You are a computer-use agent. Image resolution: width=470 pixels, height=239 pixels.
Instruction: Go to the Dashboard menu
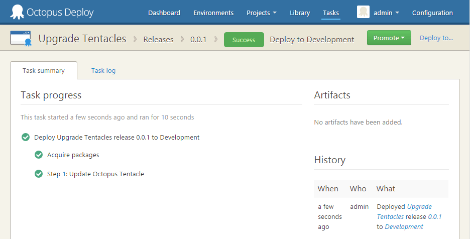(x=164, y=13)
